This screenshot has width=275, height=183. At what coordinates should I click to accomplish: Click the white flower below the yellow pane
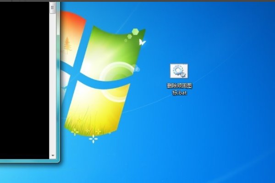click(93, 139)
